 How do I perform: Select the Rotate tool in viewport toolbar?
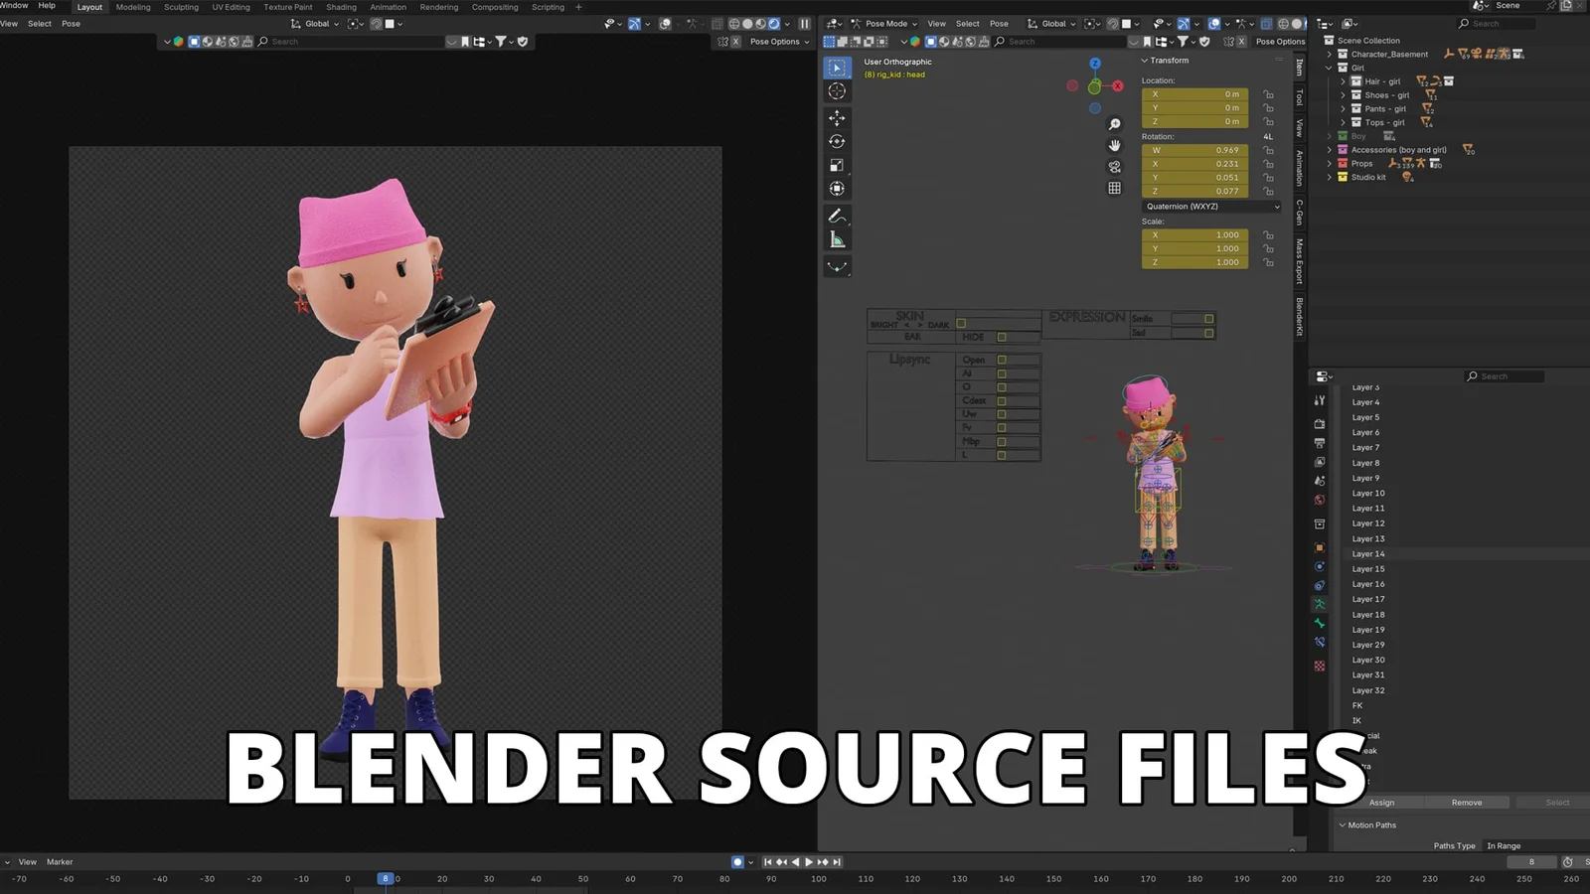pos(838,142)
